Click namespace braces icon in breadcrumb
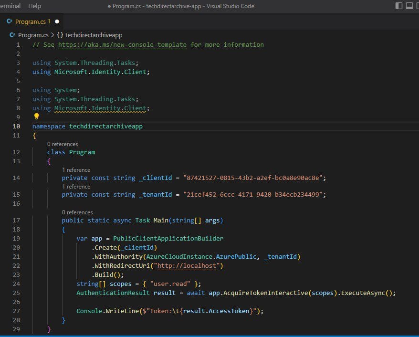 point(60,35)
